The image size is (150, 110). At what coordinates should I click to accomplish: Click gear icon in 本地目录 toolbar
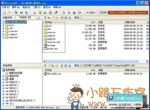[66, 66]
